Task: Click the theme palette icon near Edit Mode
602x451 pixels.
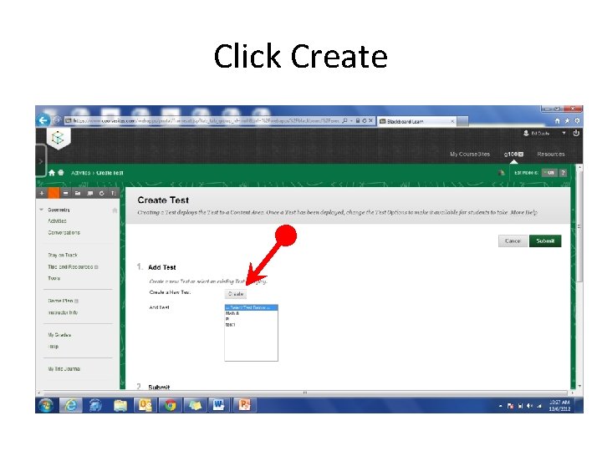Action: (x=501, y=173)
